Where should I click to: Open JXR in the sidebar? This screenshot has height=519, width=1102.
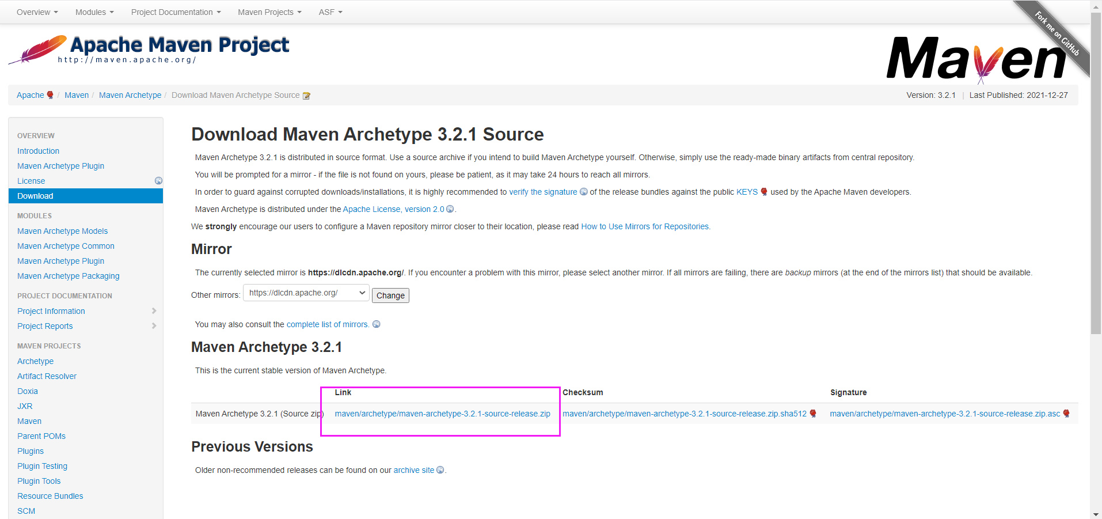pyautogui.click(x=25, y=406)
